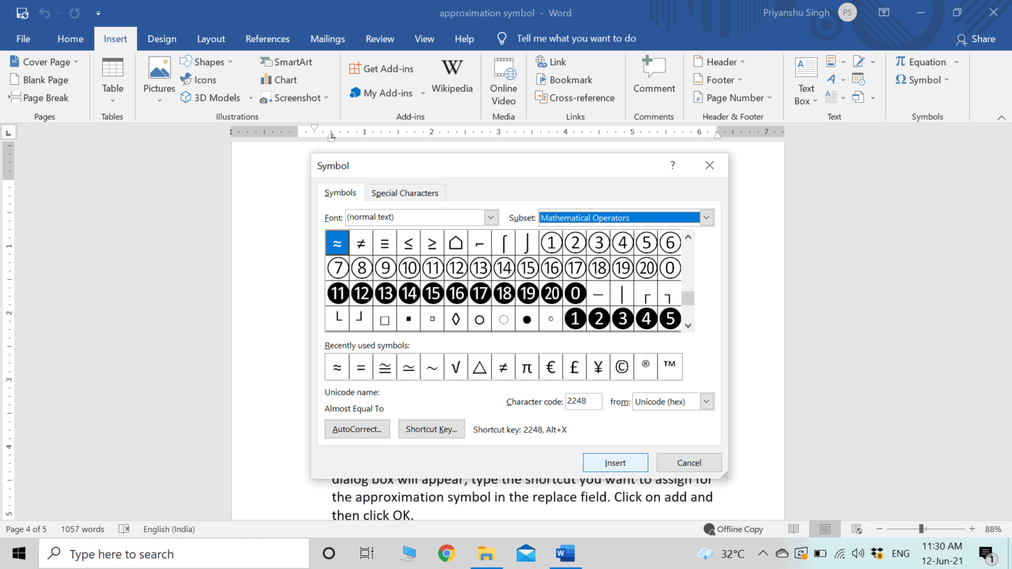1012x569 pixels.
Task: Switch to the Special Characters tab
Action: 405,192
